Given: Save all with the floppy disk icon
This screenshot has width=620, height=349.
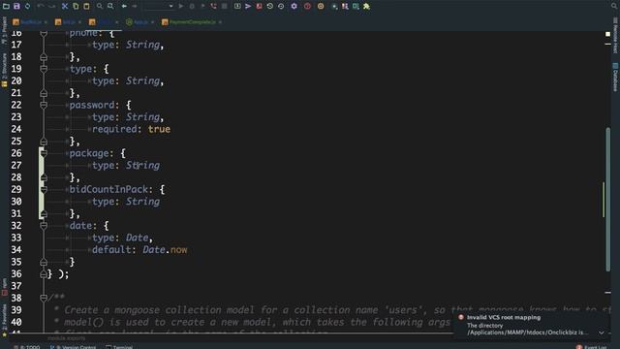Looking at the screenshot, I should tap(16, 6).
